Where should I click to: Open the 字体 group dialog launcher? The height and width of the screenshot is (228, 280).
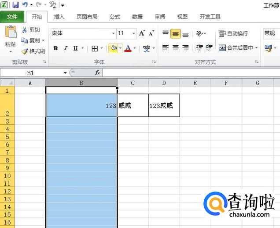point(154,62)
